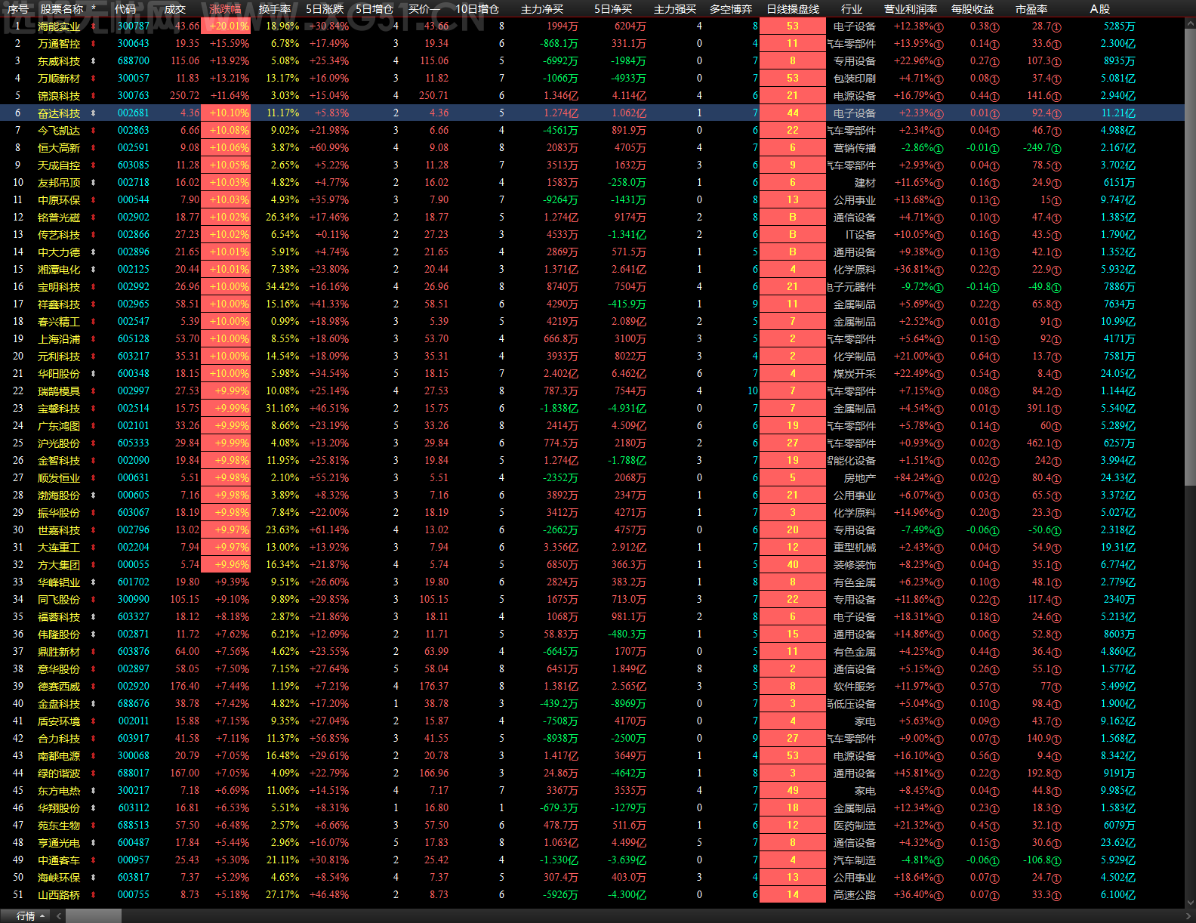
Task: Select stock name 德赛西威
Action: 59,687
